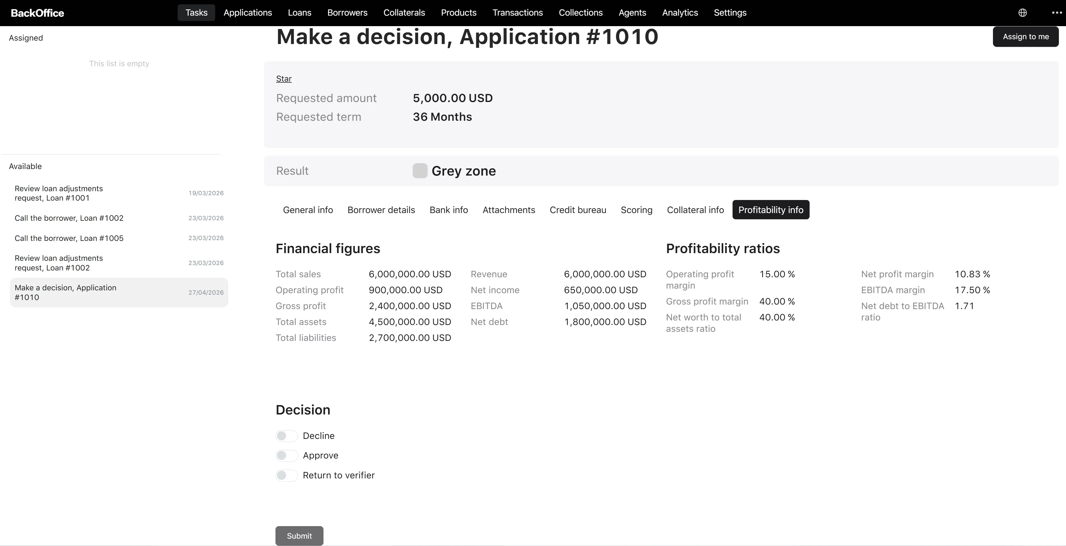1066x546 pixels.
Task: Open the Tasks menu item
Action: click(x=196, y=13)
